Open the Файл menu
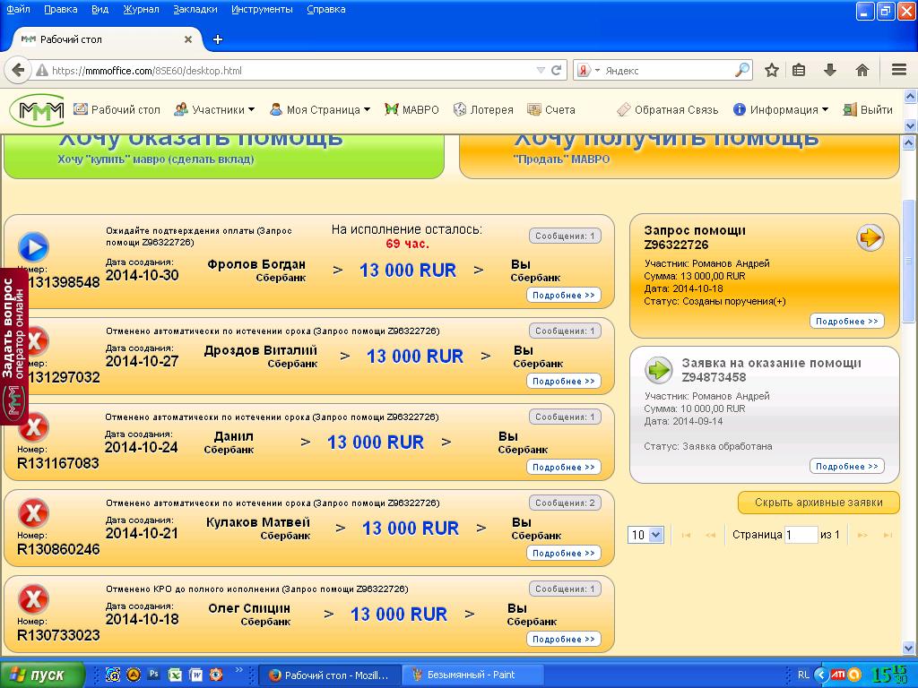Image resolution: width=918 pixels, height=688 pixels. (18, 9)
